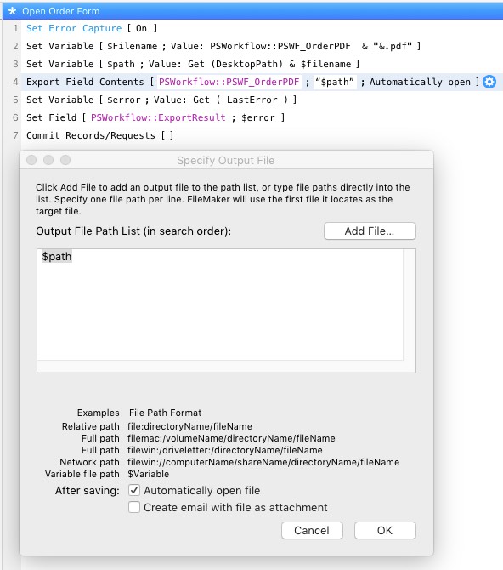Select the $path text in the path list
The width and height of the screenshot is (503, 570).
[57, 257]
